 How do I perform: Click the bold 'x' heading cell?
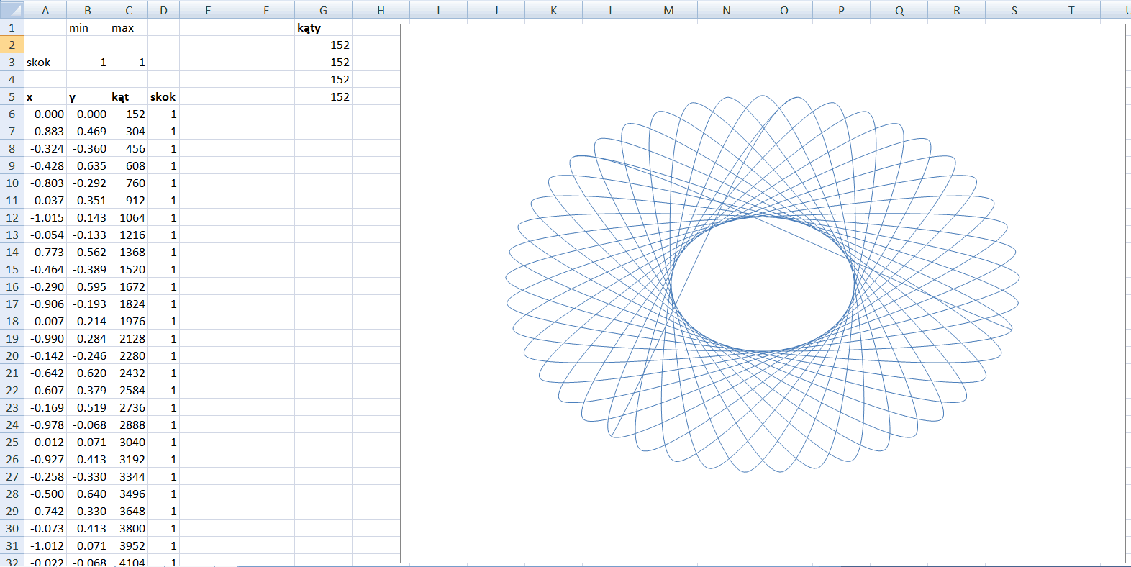click(x=45, y=96)
